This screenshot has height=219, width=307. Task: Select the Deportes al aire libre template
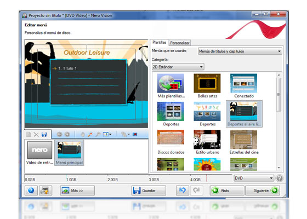coord(244,114)
